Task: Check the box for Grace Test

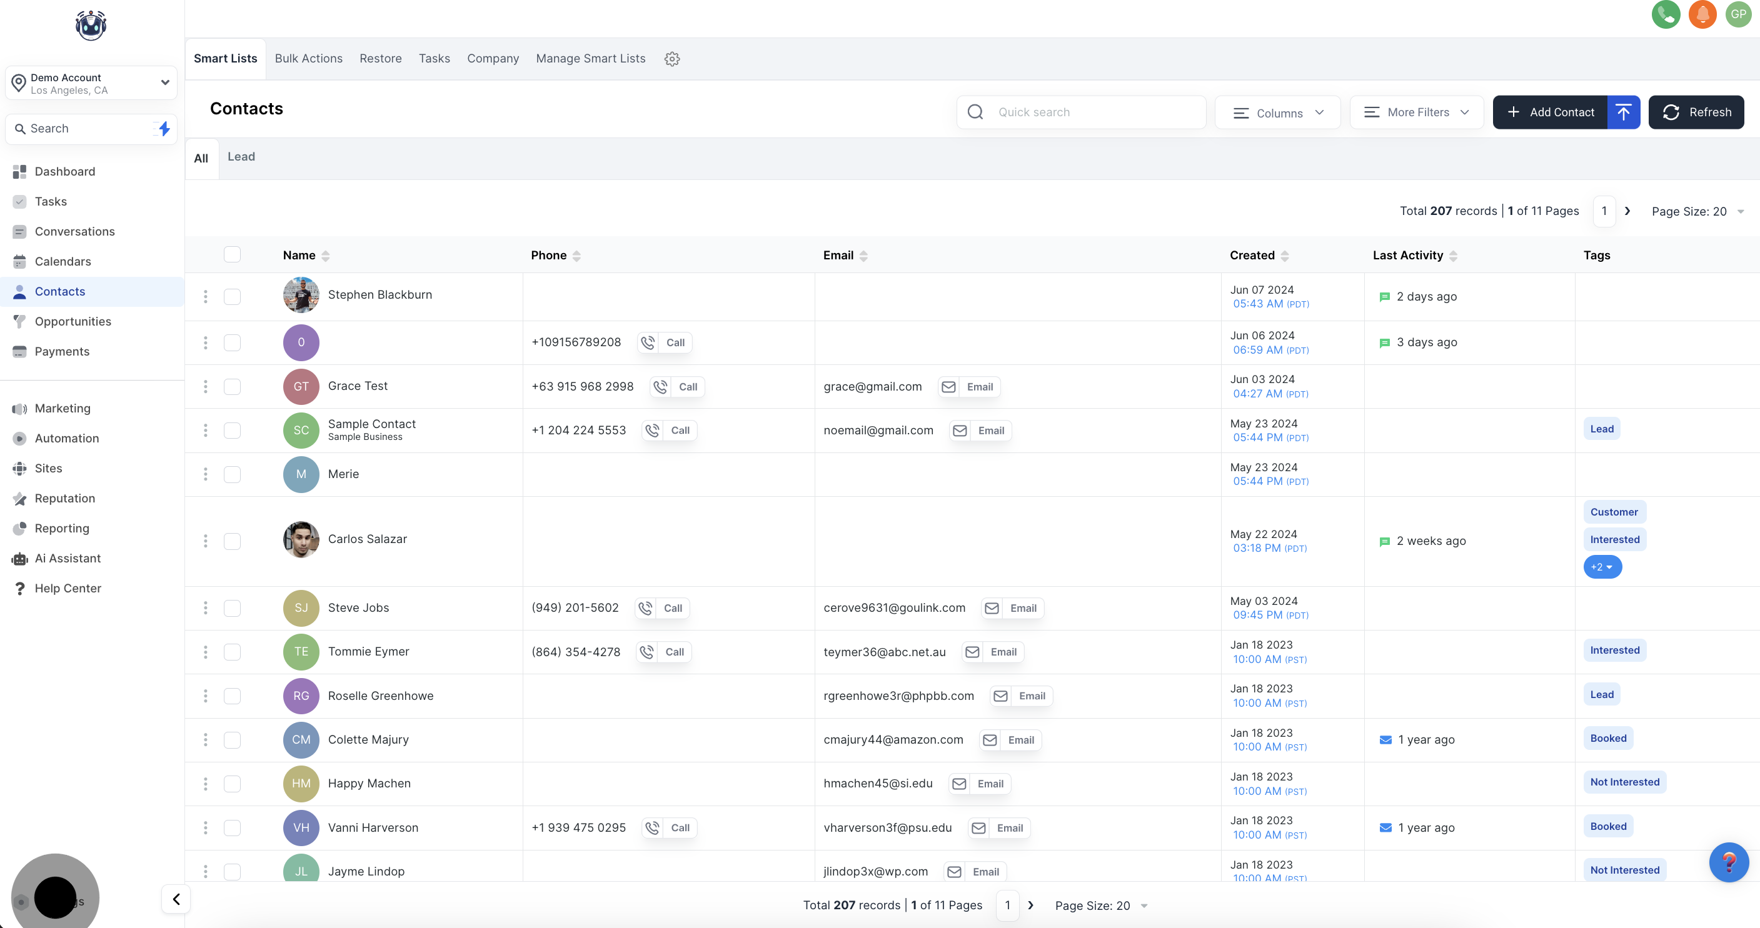Action: pos(233,386)
